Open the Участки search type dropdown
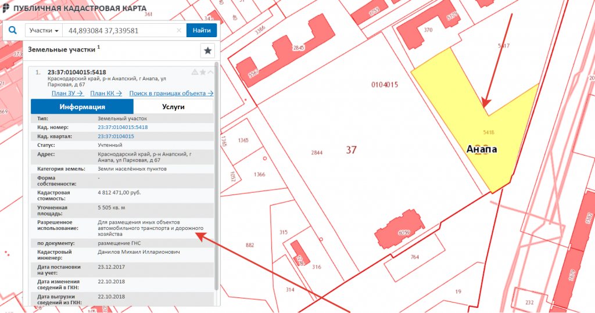The height and width of the screenshot is (313, 595). pos(44,30)
